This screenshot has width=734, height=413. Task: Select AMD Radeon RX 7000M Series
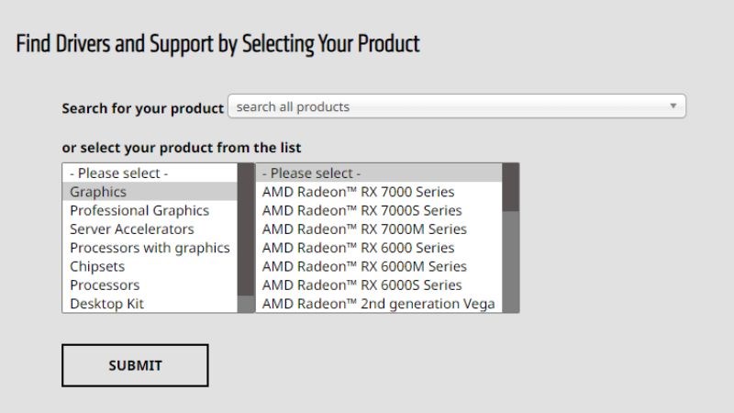[x=364, y=229]
